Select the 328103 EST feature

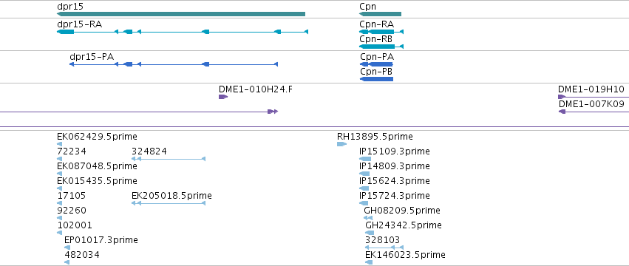[x=384, y=248]
